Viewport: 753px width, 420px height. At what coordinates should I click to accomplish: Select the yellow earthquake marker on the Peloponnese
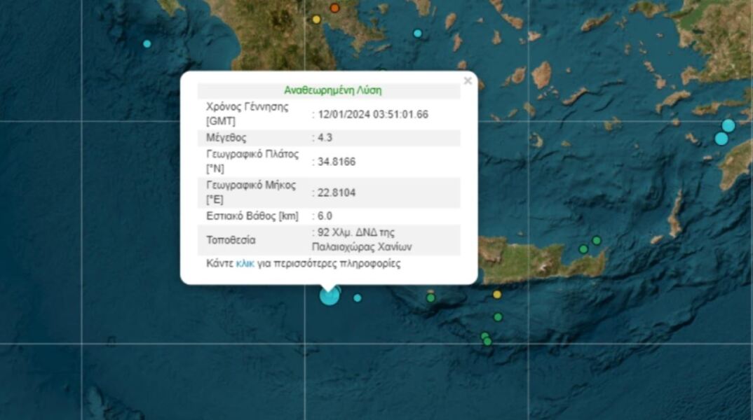[x=316, y=20]
